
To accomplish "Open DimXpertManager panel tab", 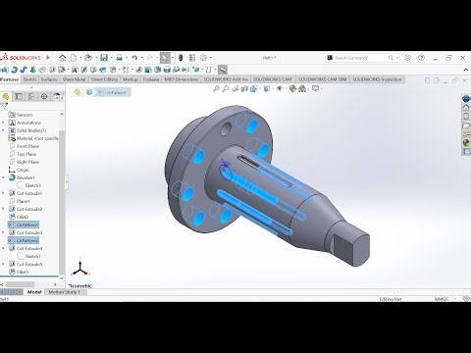I will [44, 96].
